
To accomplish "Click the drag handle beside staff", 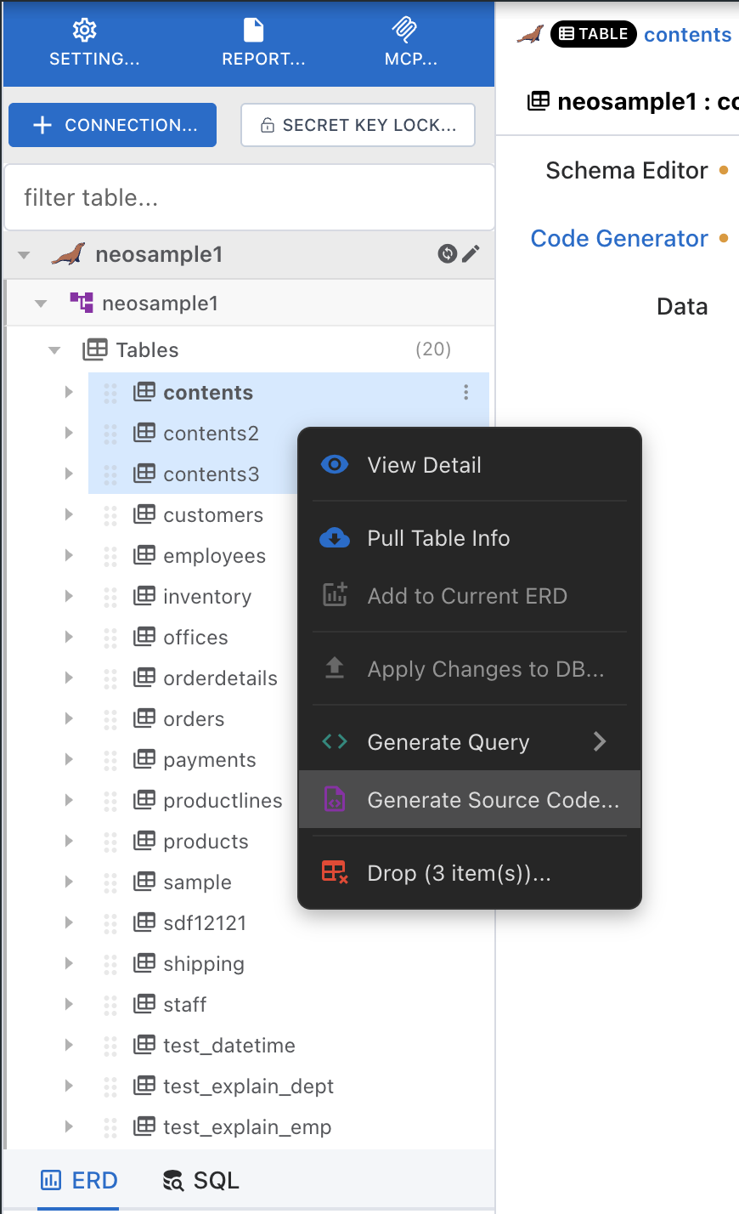I will (110, 1005).
